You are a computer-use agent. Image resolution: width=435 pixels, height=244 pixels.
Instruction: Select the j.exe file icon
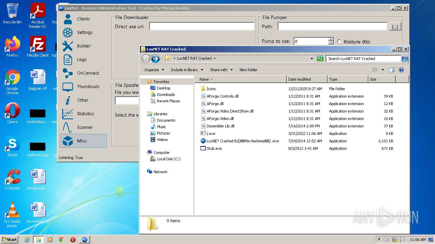pyautogui.click(x=203, y=134)
